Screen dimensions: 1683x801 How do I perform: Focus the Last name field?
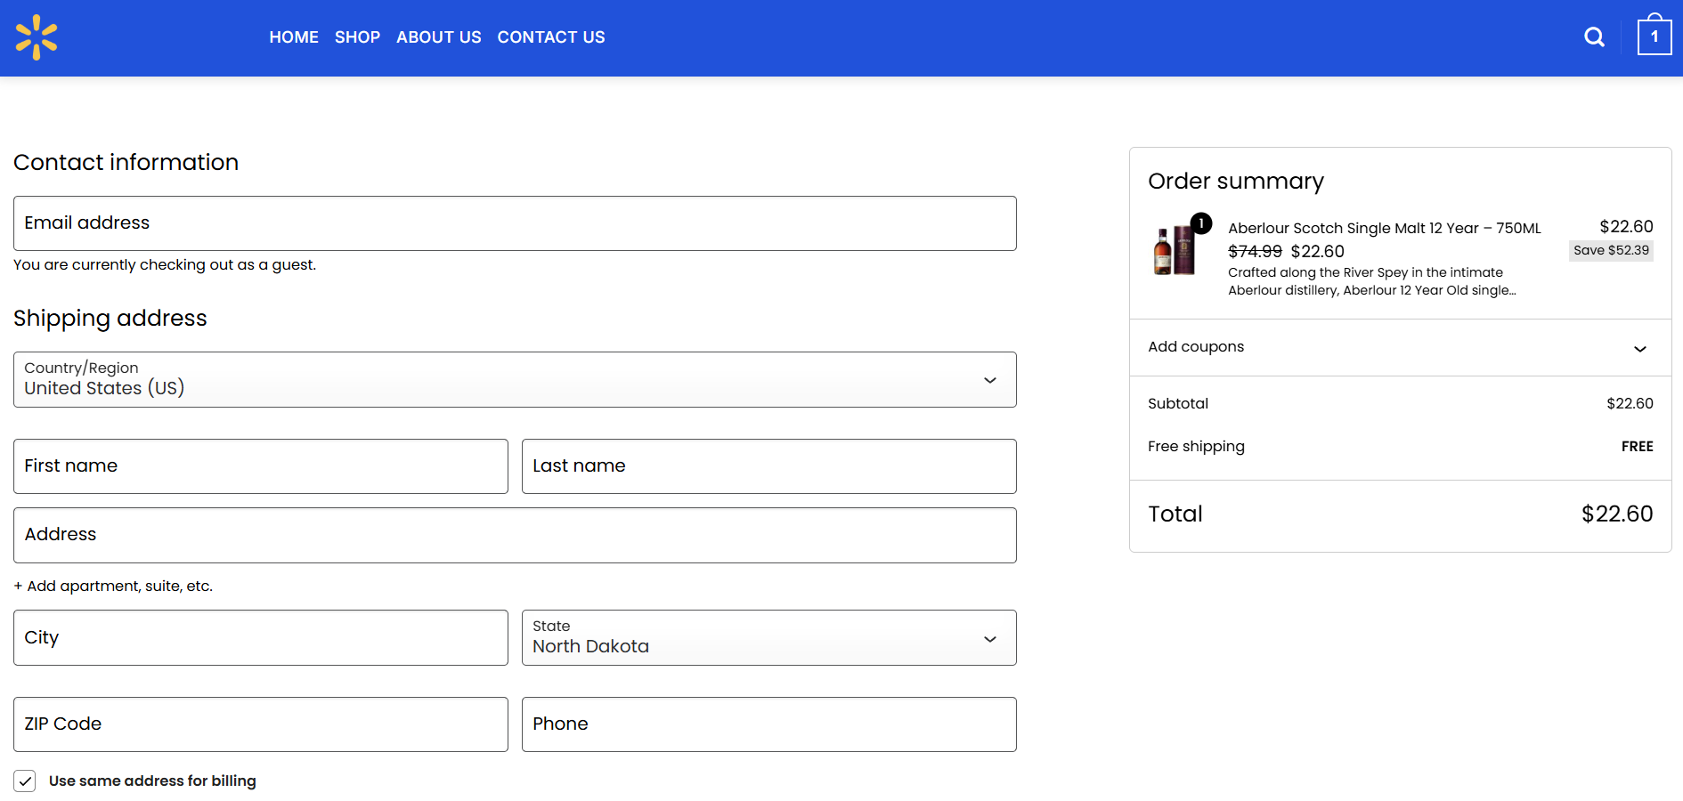point(769,466)
